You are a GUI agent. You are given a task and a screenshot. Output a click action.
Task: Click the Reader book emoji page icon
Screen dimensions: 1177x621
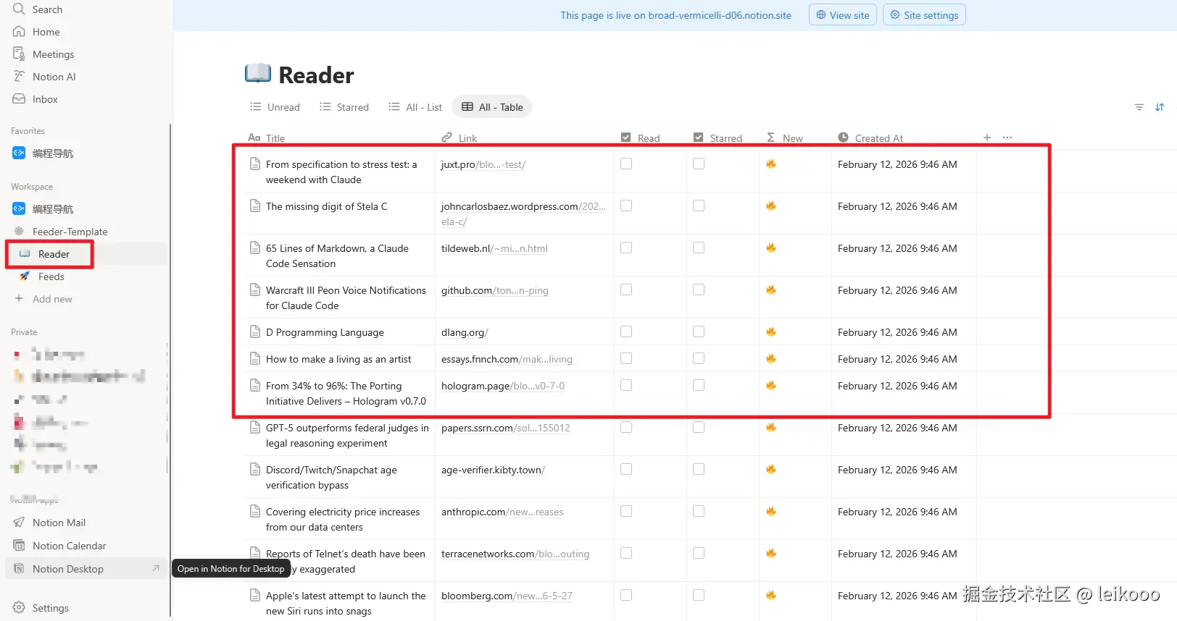tap(258, 74)
